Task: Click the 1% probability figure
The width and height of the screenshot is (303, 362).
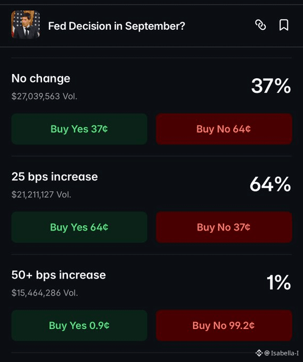Action: coord(279,282)
